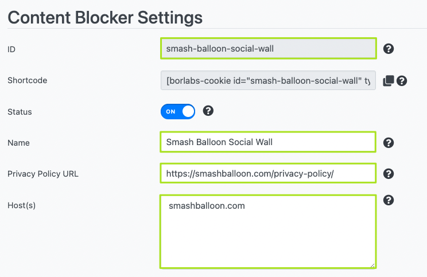The height and width of the screenshot is (277, 427).
Task: Open the help icon next to the Status toggle
Action: (x=208, y=111)
